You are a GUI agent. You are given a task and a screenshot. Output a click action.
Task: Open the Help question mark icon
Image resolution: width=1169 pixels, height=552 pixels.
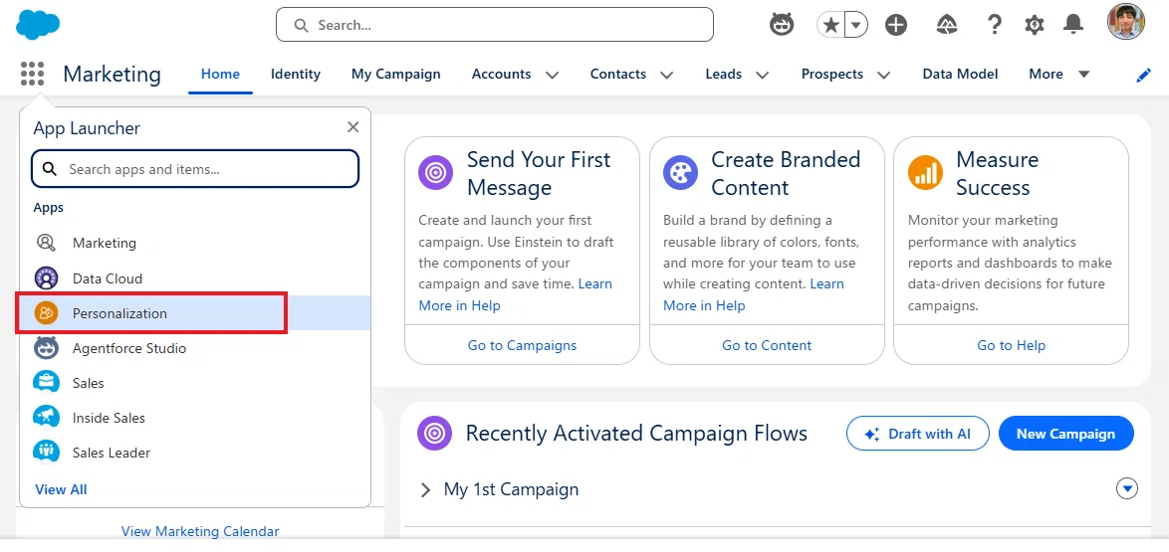tap(994, 25)
